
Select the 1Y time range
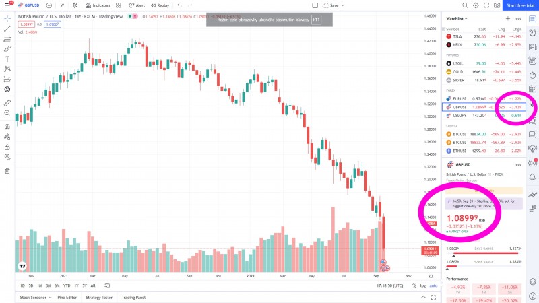[x=75, y=285]
